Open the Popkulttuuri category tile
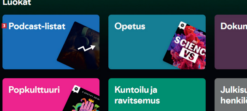 [51, 95]
